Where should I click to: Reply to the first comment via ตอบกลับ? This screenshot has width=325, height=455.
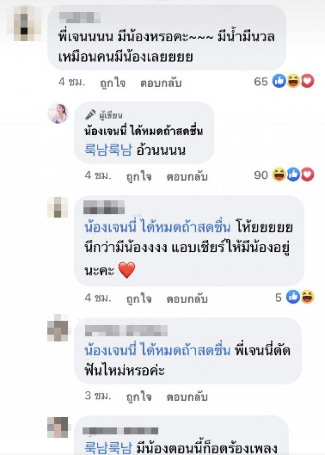[161, 83]
